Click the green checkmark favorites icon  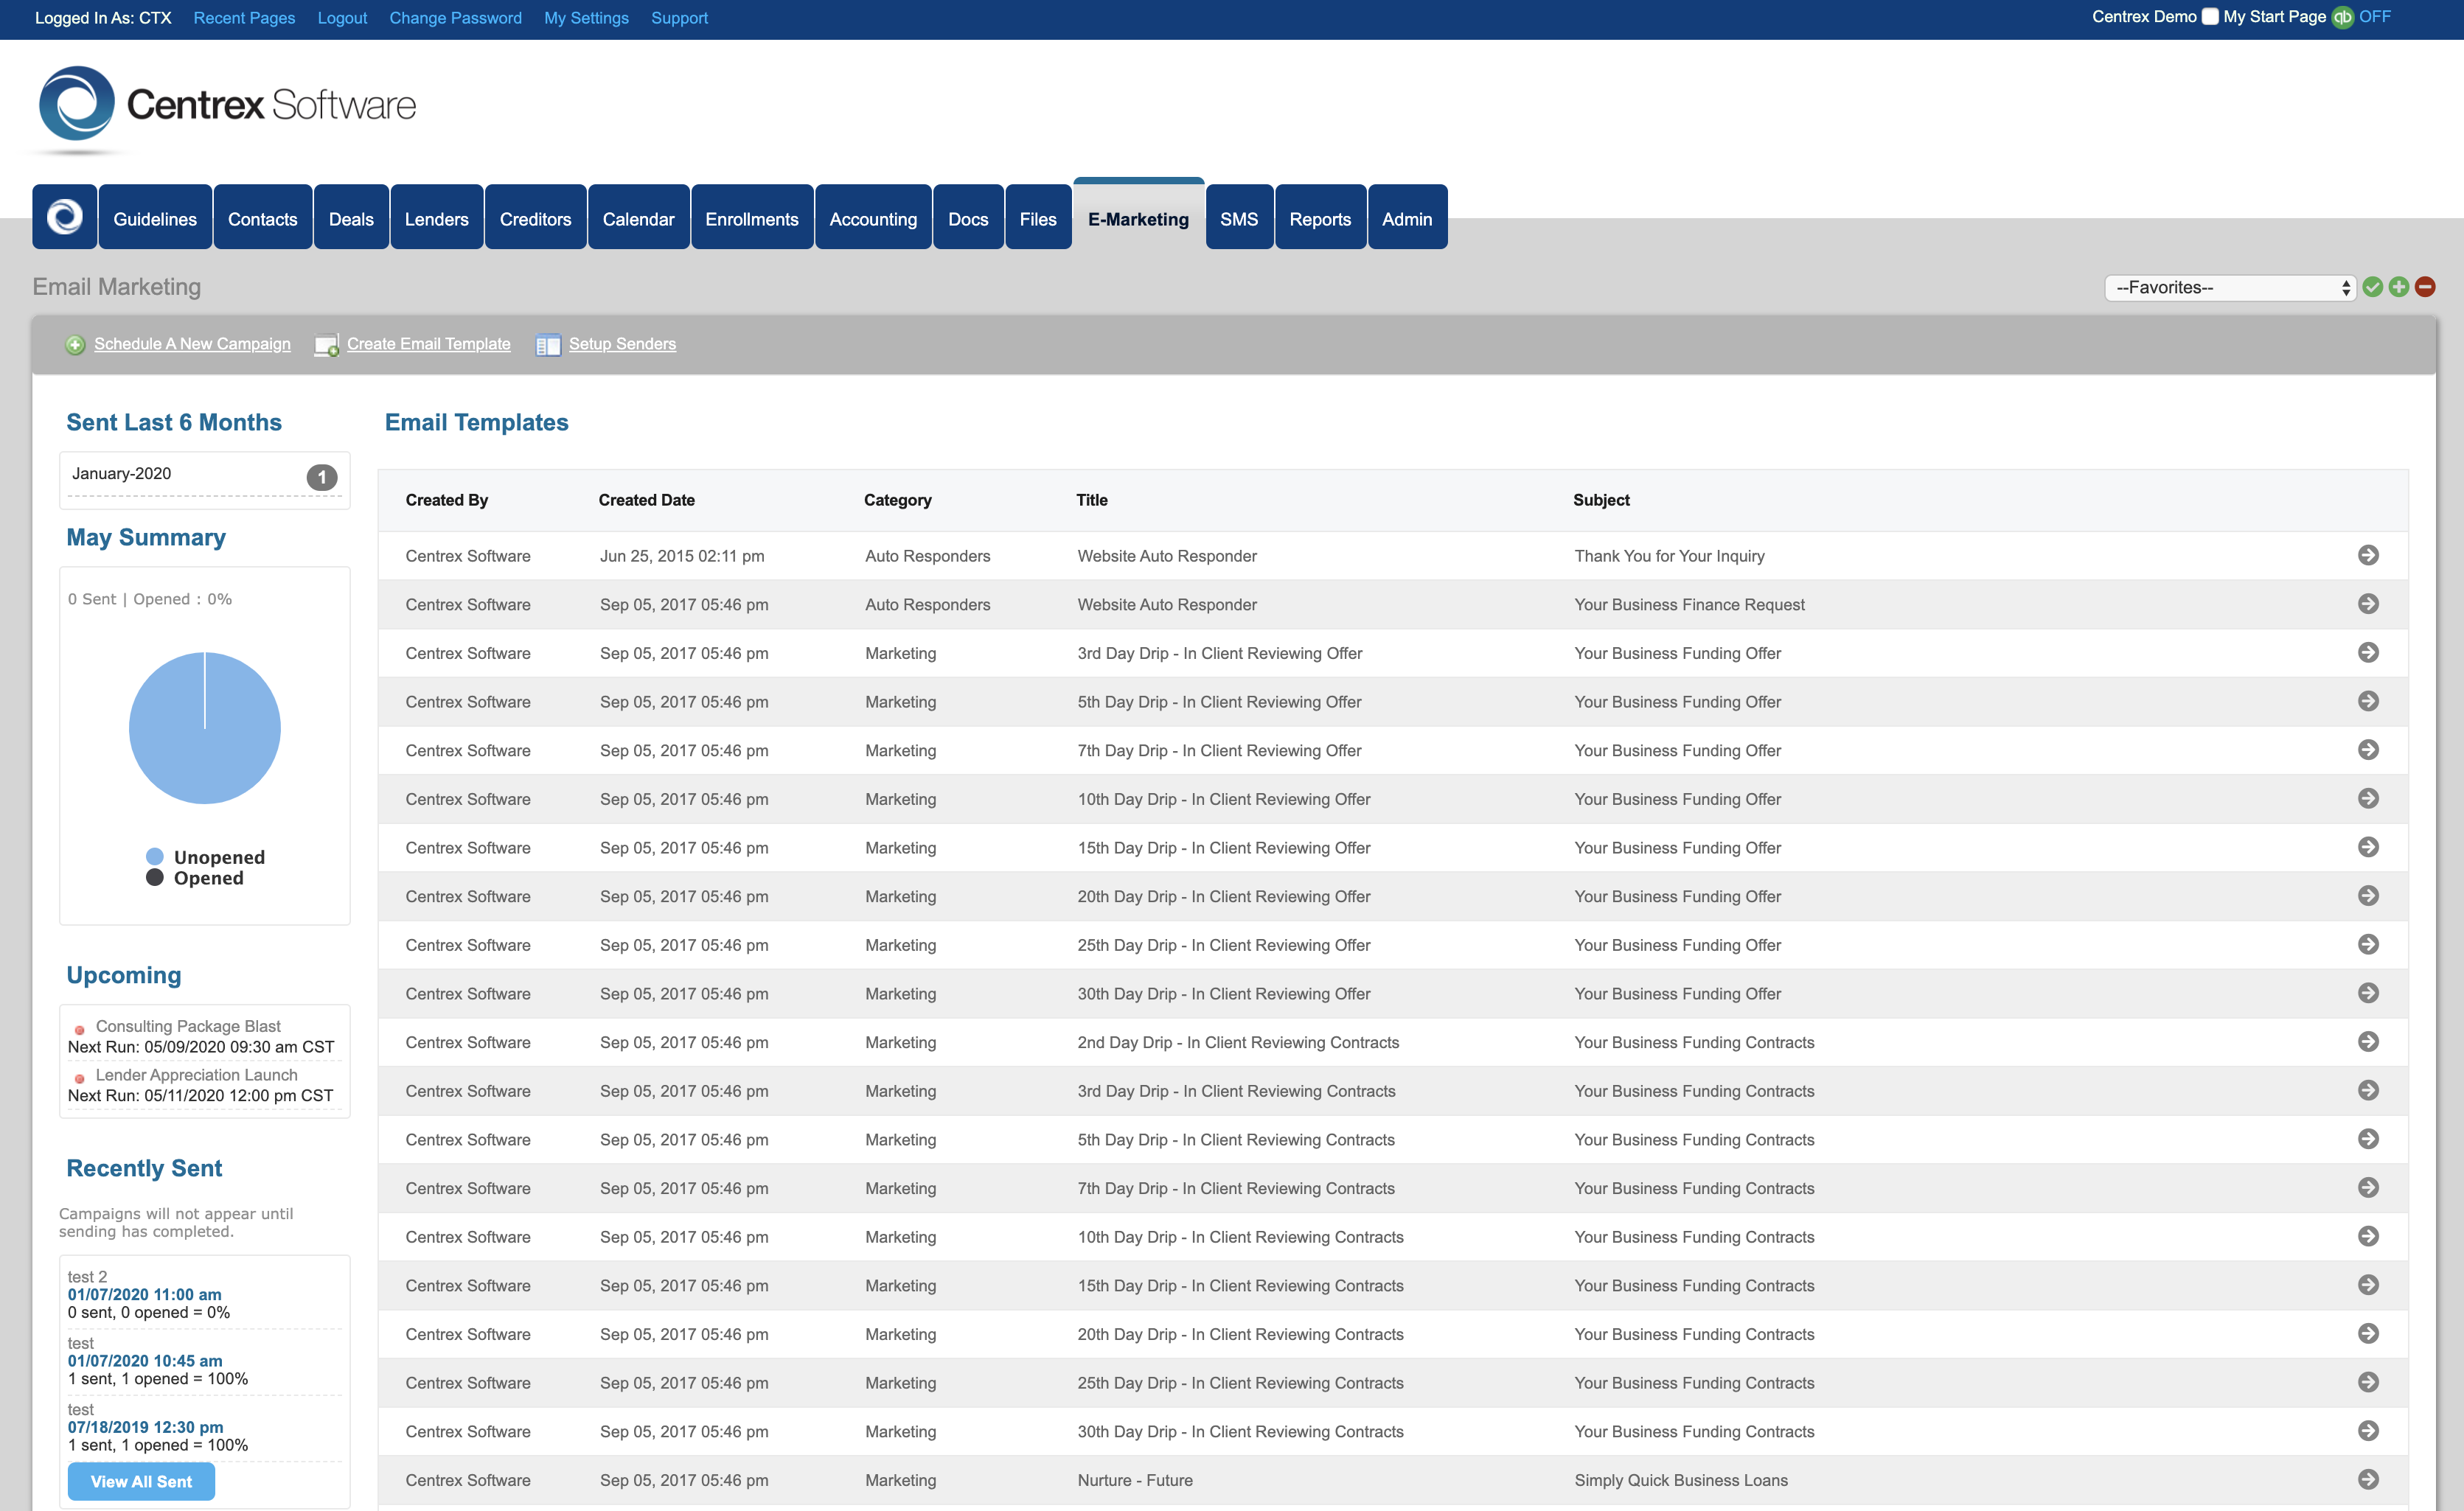(x=2372, y=288)
